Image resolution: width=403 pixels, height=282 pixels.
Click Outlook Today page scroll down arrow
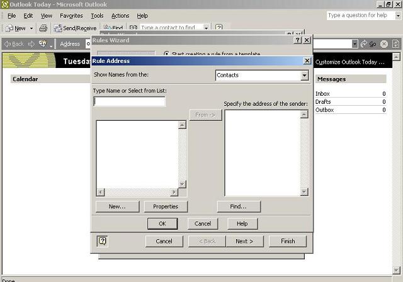click(396, 270)
